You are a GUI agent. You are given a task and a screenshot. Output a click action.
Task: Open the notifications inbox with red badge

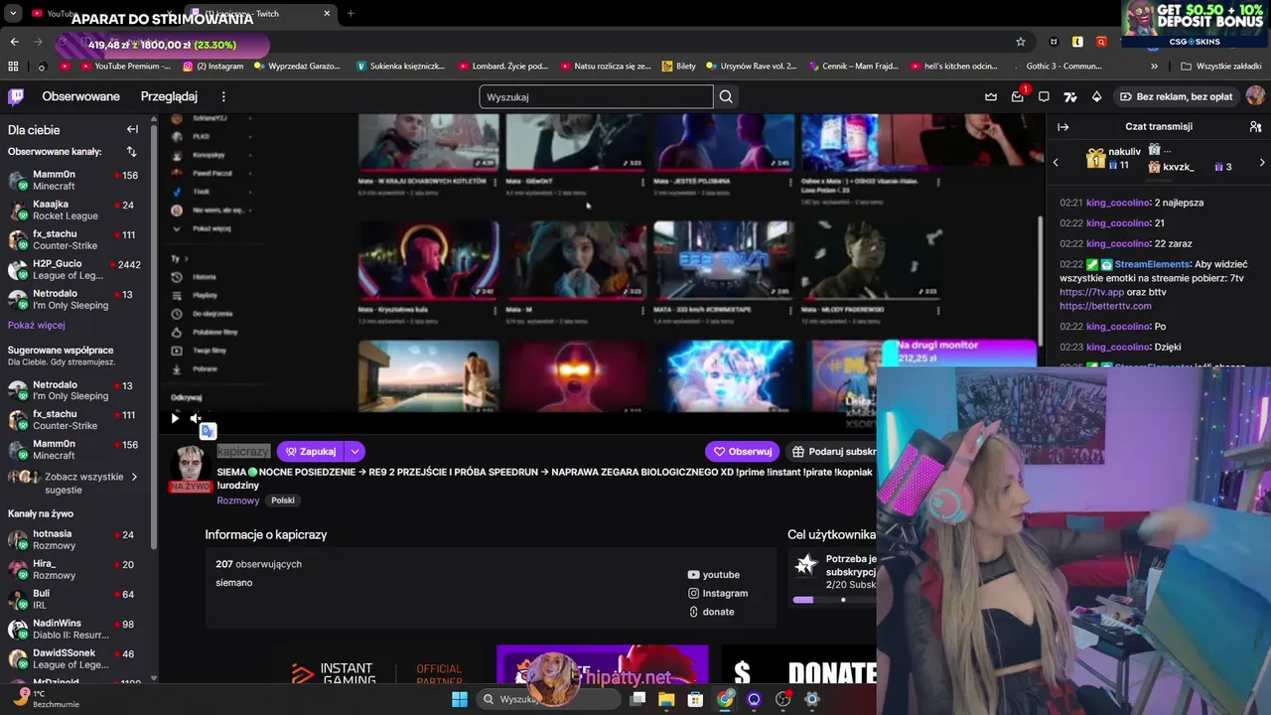pyautogui.click(x=1018, y=96)
